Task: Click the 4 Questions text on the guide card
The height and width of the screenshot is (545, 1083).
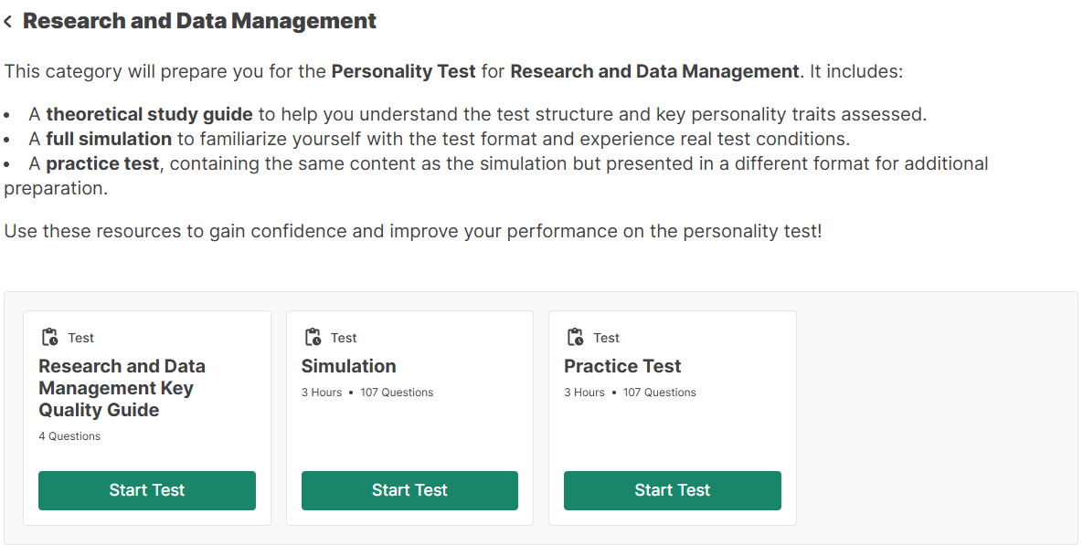Action: tap(69, 436)
